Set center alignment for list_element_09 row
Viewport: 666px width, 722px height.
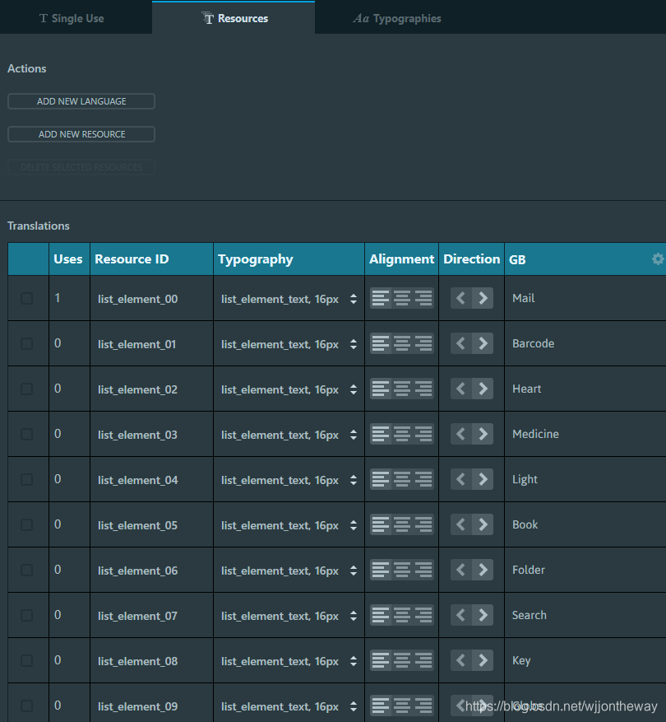(402, 706)
